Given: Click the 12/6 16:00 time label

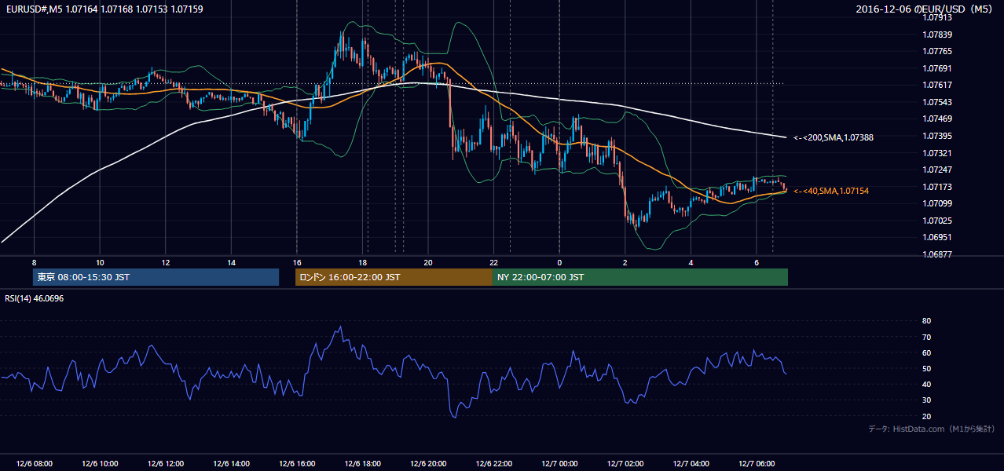Looking at the screenshot, I should [x=297, y=464].
